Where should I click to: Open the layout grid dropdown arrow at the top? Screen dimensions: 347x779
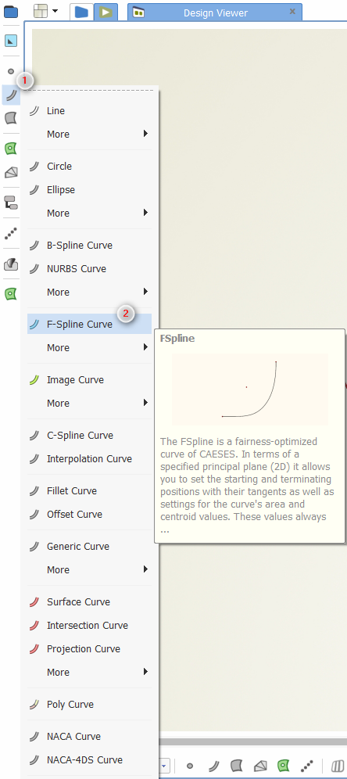click(55, 11)
